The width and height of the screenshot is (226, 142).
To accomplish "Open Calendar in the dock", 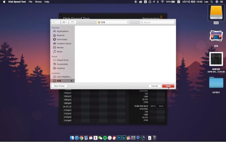I will click(91, 138).
